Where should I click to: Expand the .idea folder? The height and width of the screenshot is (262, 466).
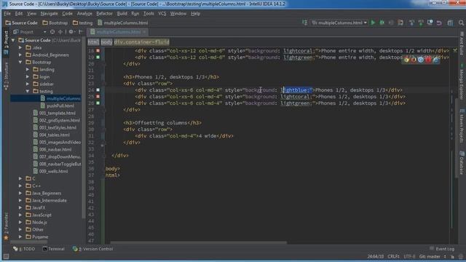pos(20,47)
